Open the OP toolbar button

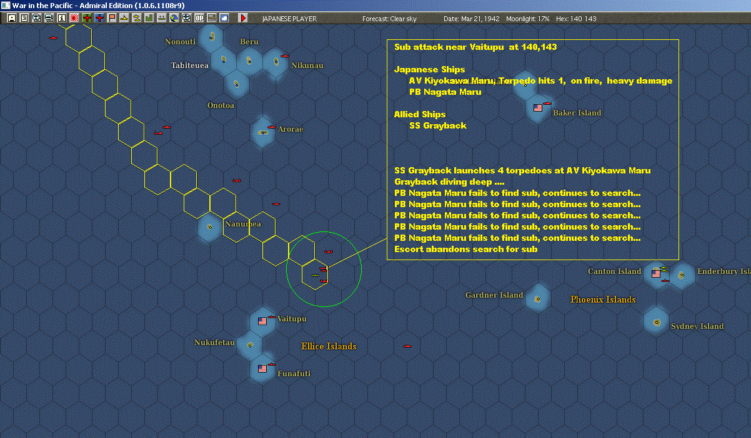(199, 18)
